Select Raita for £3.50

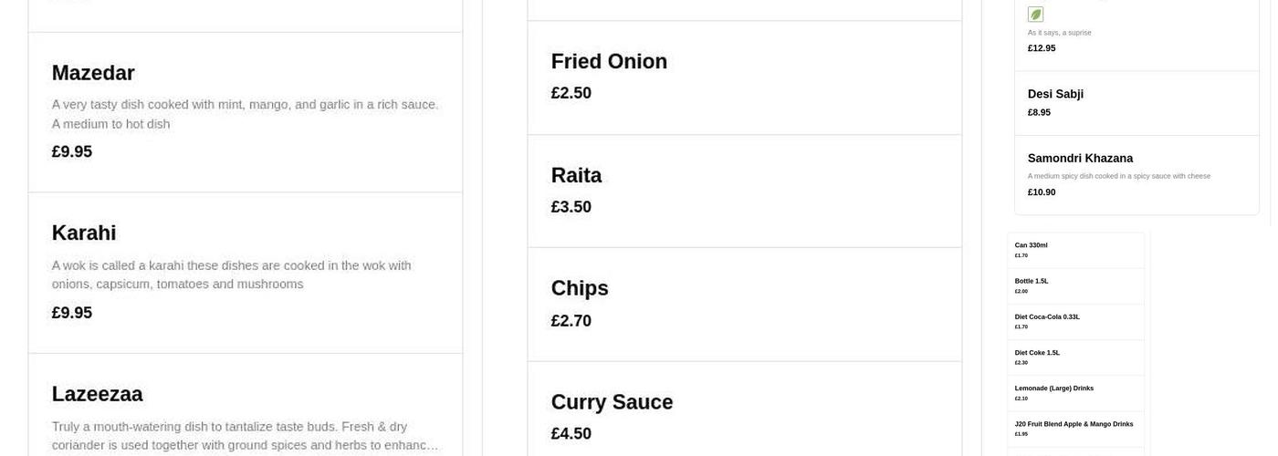(x=576, y=176)
